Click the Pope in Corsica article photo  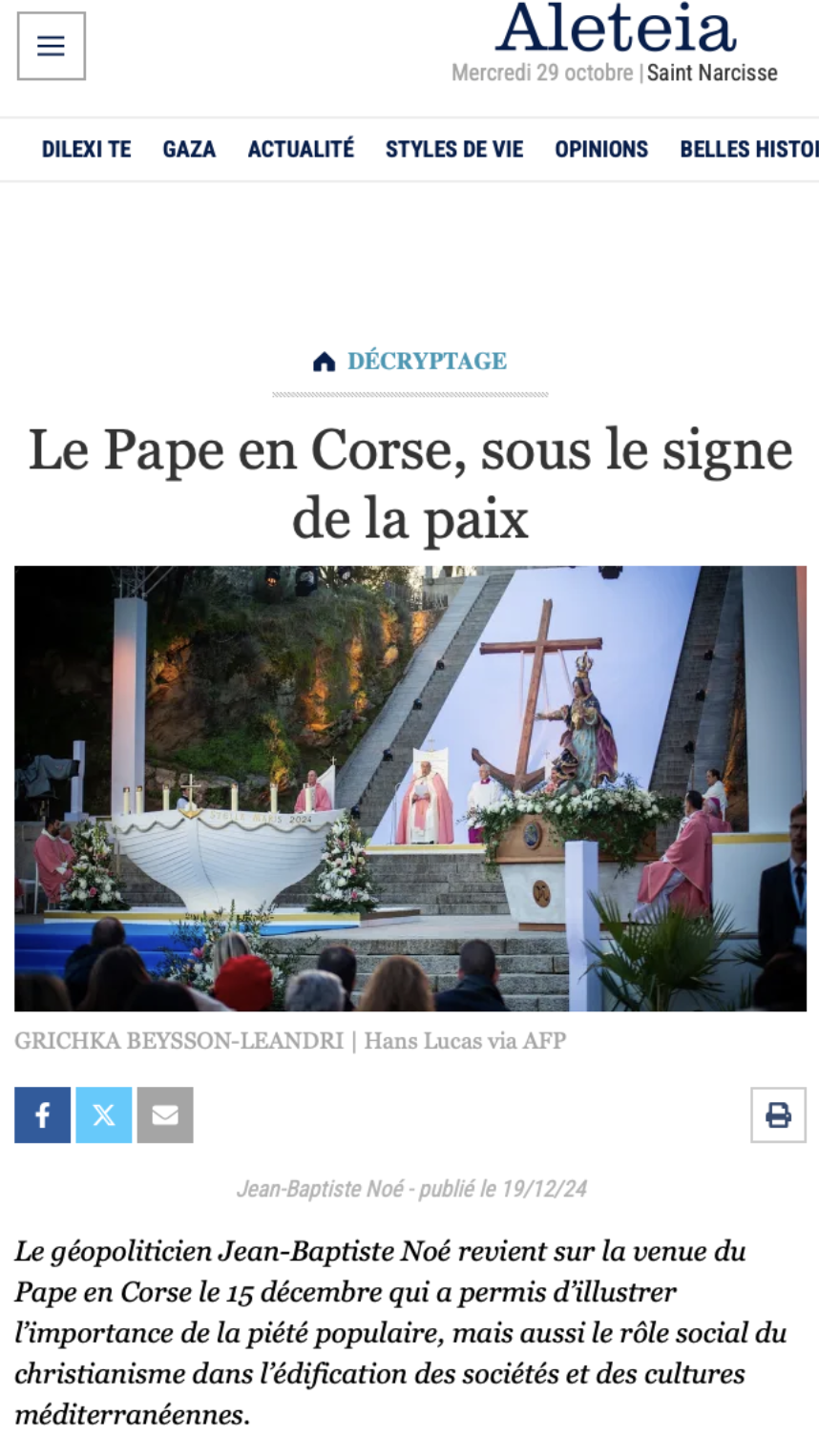[410, 788]
